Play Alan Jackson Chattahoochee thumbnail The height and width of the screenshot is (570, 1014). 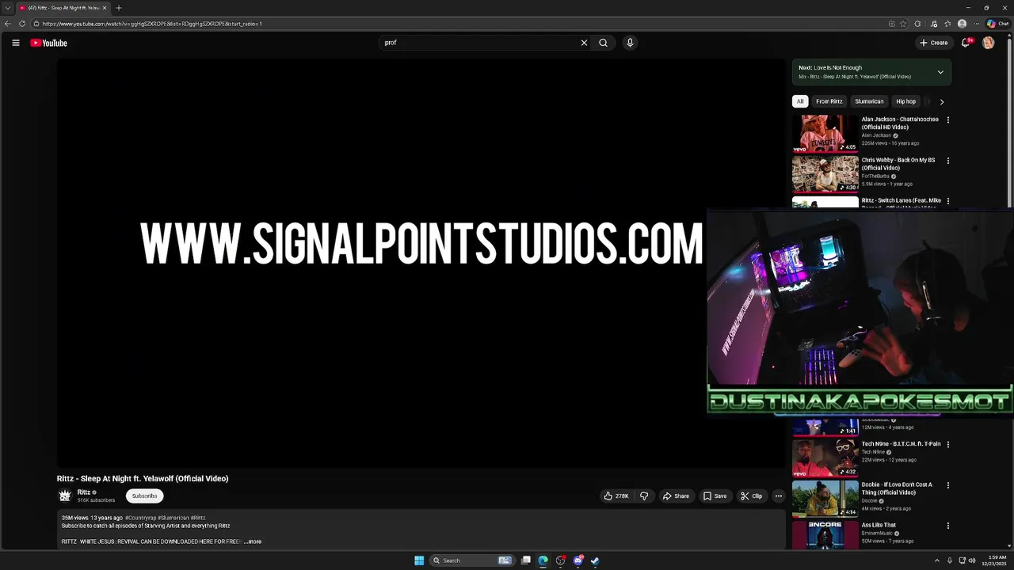[x=825, y=133]
